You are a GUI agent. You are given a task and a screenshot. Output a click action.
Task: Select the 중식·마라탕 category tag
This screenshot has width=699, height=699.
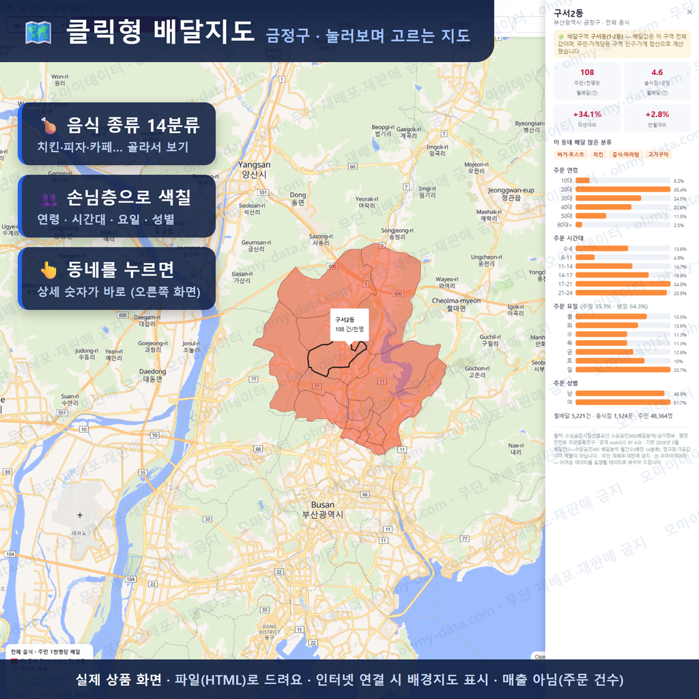point(625,155)
